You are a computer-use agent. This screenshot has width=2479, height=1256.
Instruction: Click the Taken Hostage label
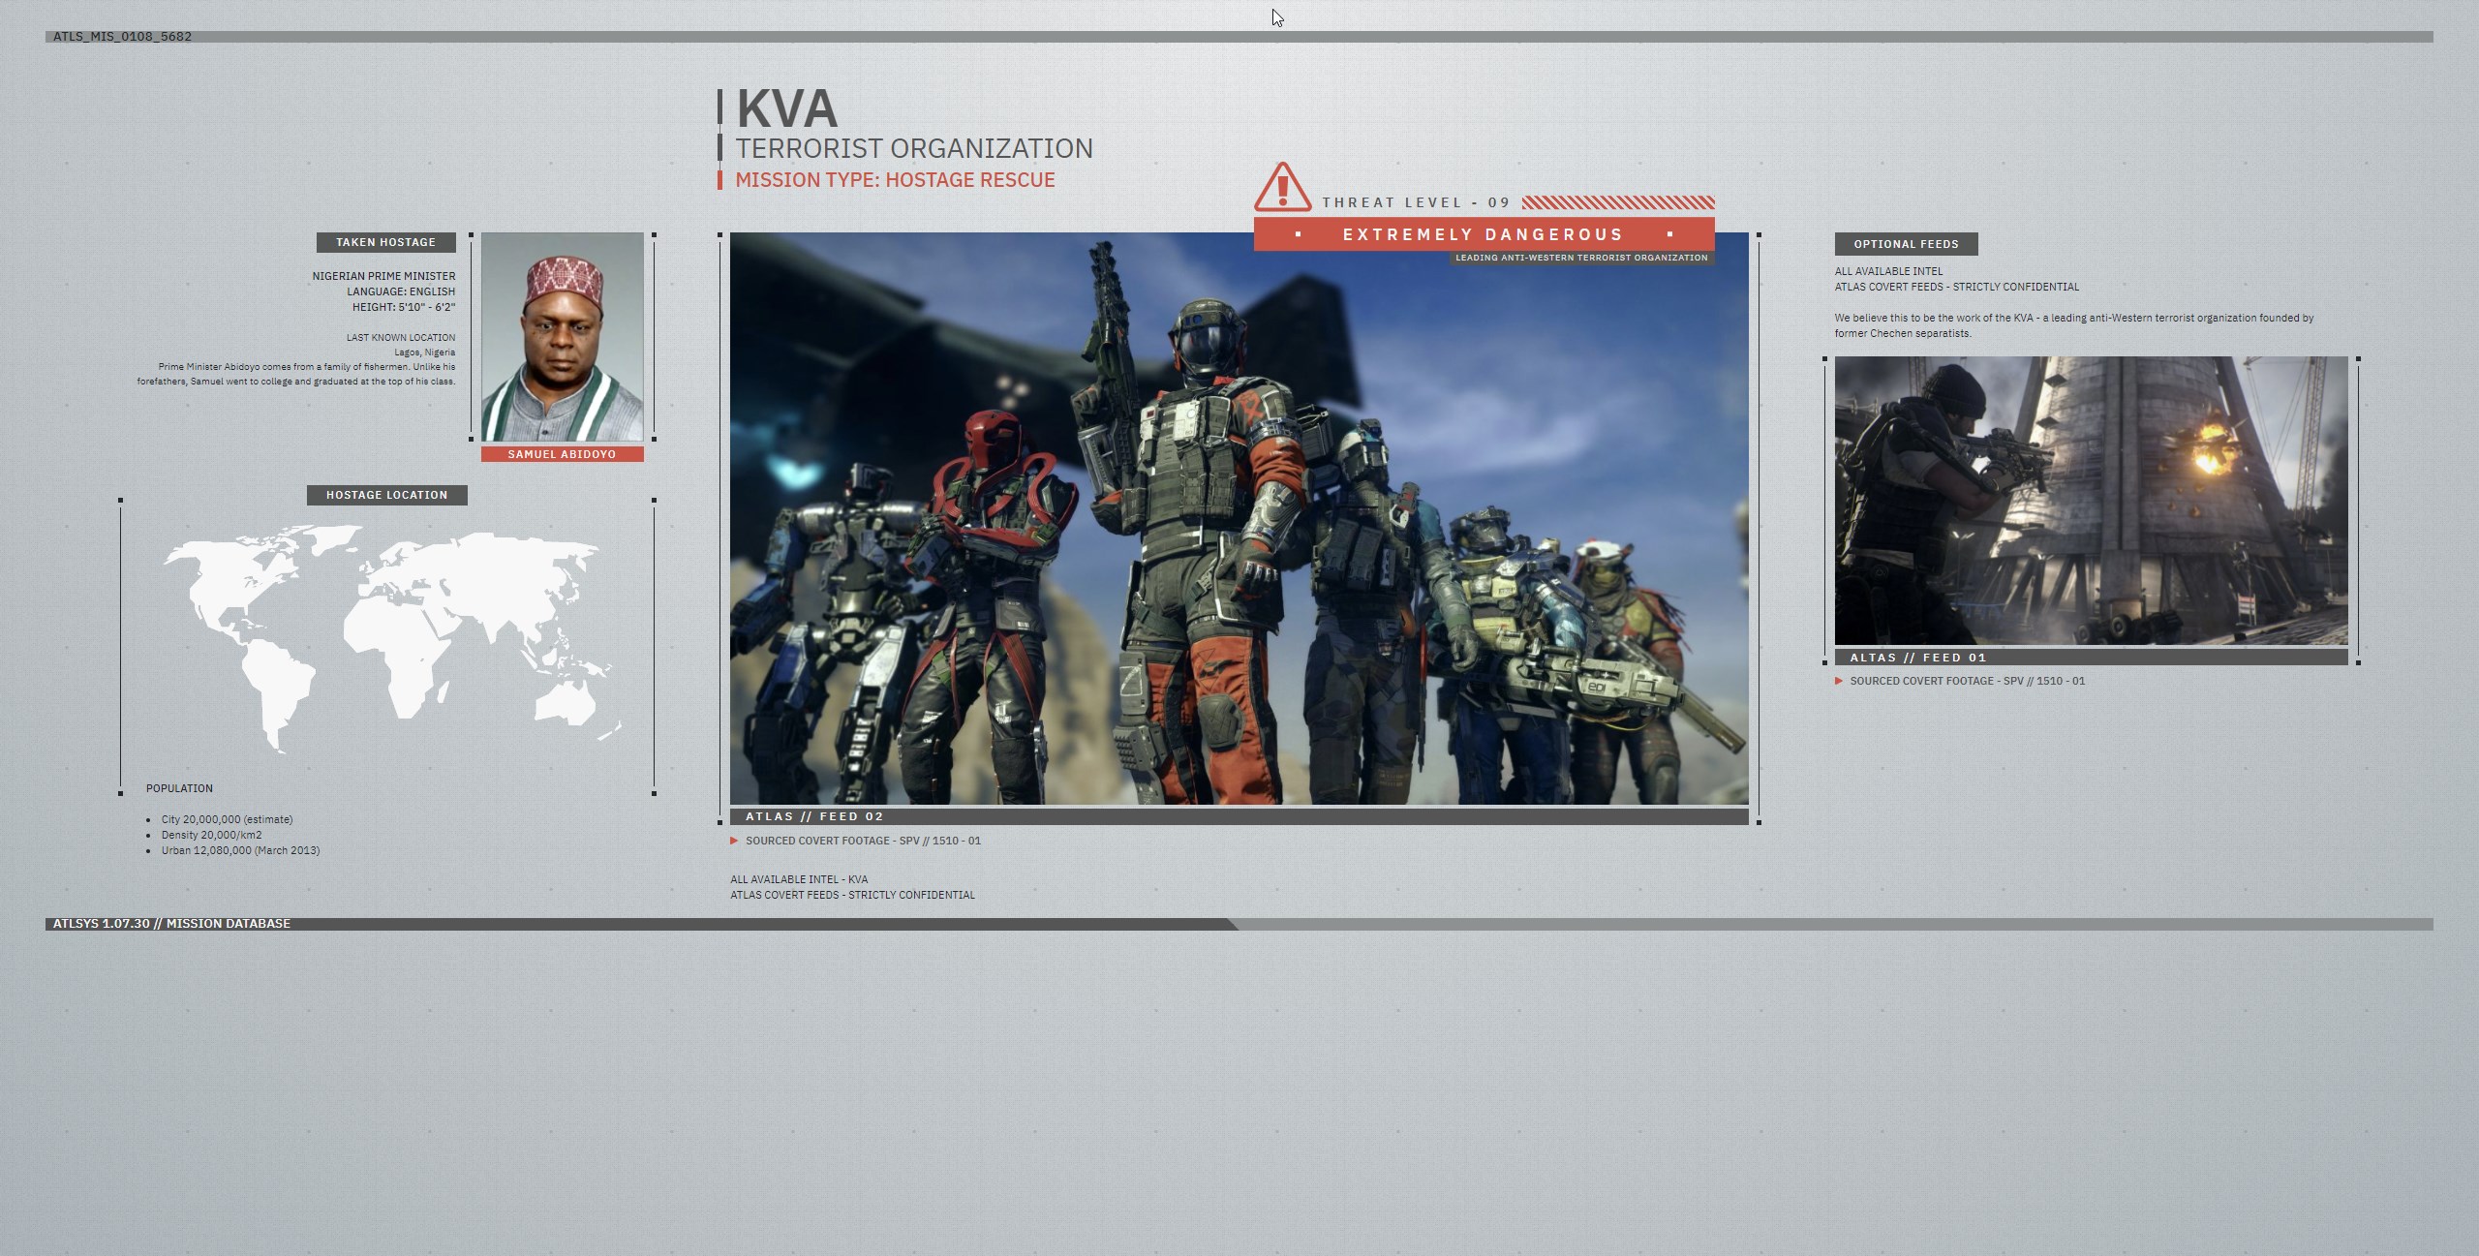click(x=385, y=242)
